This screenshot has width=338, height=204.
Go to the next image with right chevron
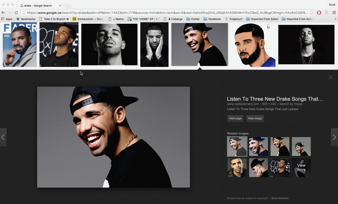[334, 137]
